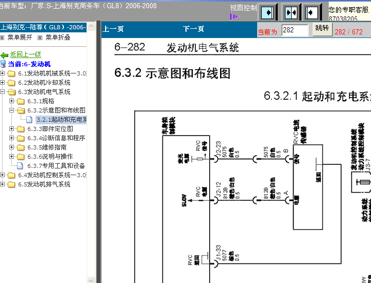Collapse the 6.3.2示意图和布线图 node
Viewport: 371px width, 283px height.
click(11, 110)
